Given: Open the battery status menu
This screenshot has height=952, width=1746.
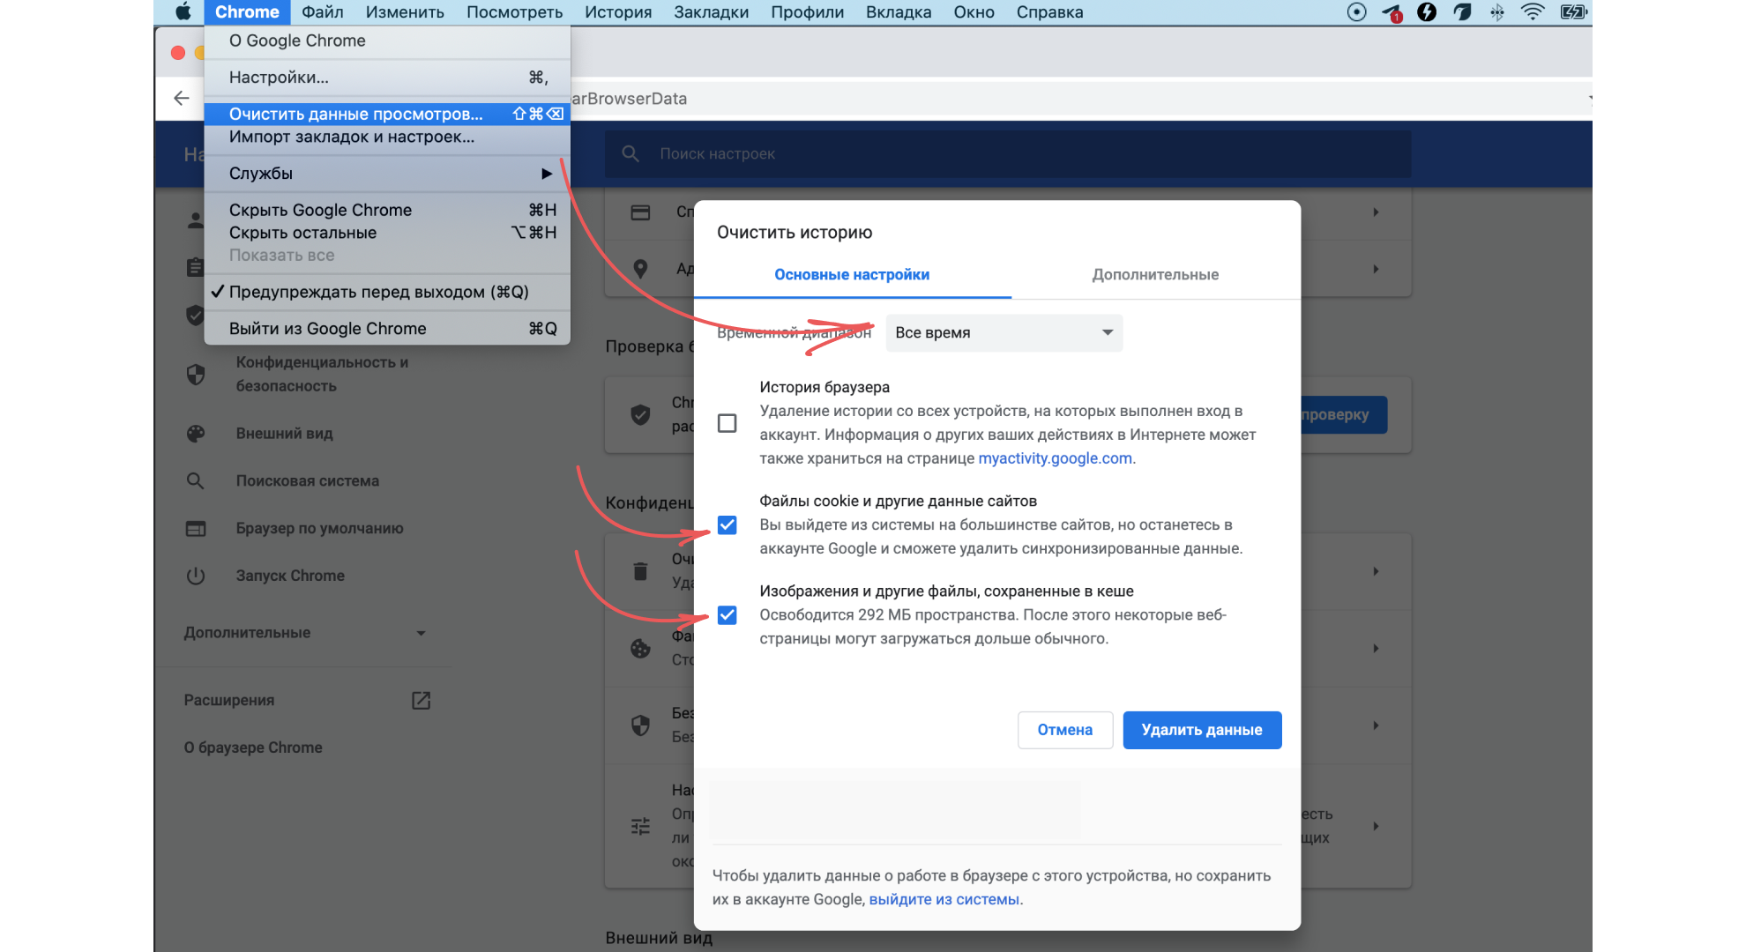Looking at the screenshot, I should point(1574,12).
